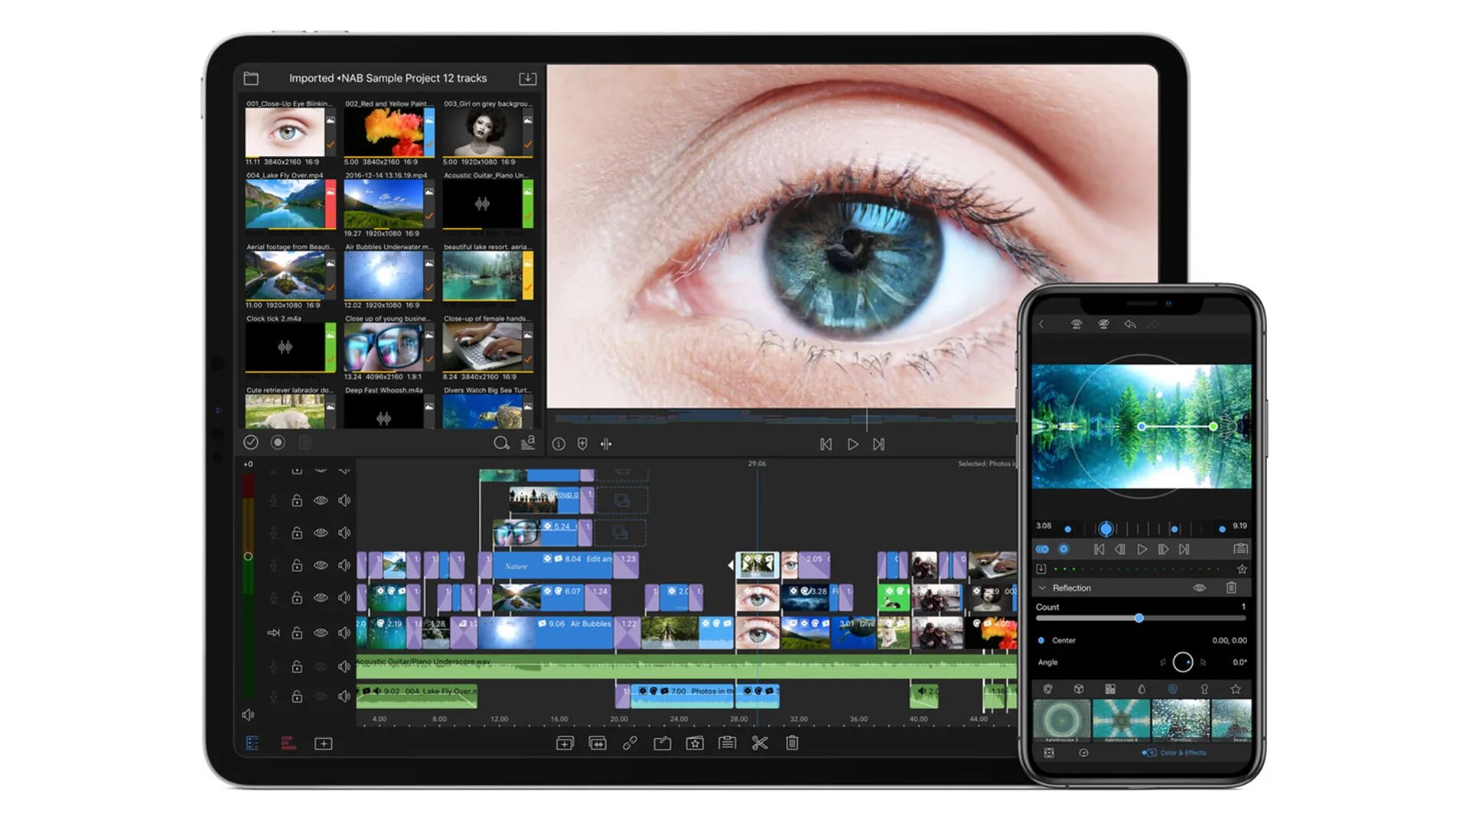Viewport: 1469px width, 826px height.
Task: Click the link clips chain icon
Action: (630, 743)
